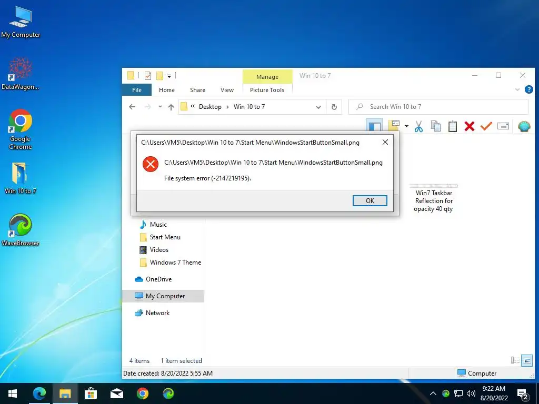Select the Win7 Taskbar Reflection file
539x404 pixels.
(x=434, y=198)
